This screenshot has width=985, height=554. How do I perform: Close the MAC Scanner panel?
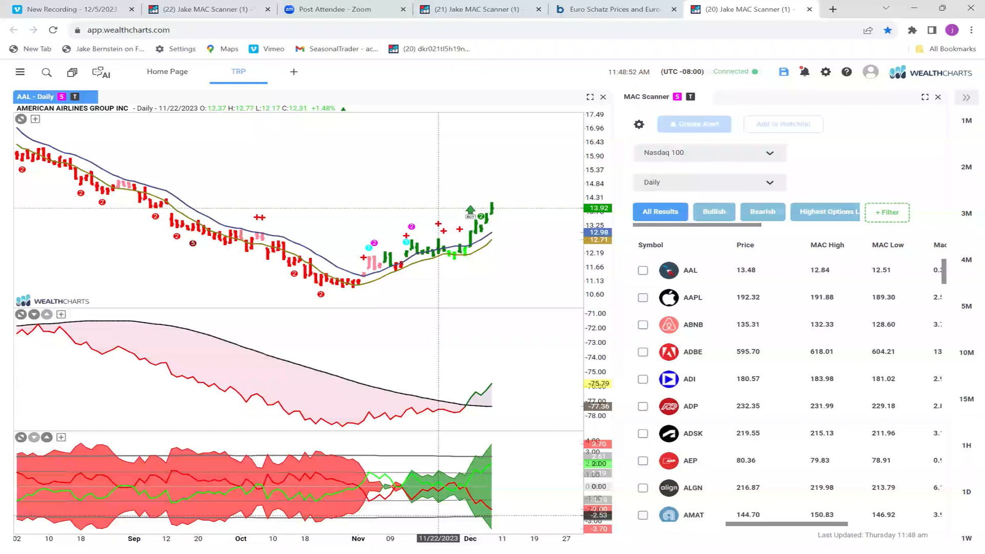[x=938, y=97]
